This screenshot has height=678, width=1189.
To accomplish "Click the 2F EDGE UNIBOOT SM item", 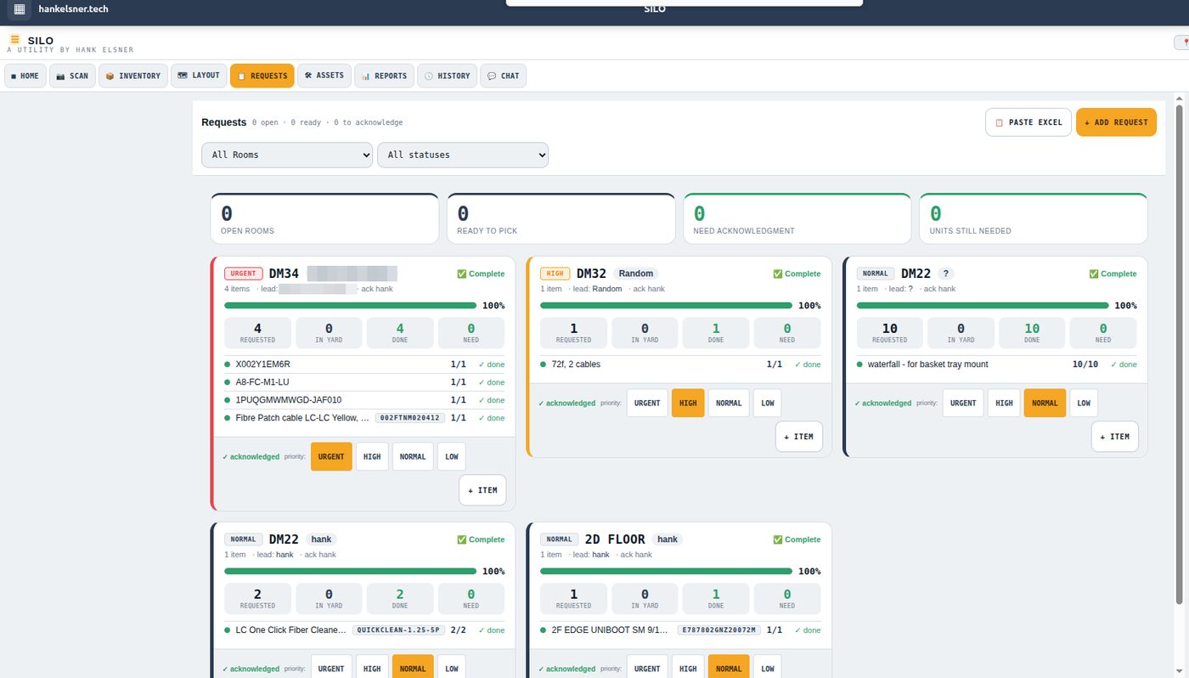I will pos(611,630).
